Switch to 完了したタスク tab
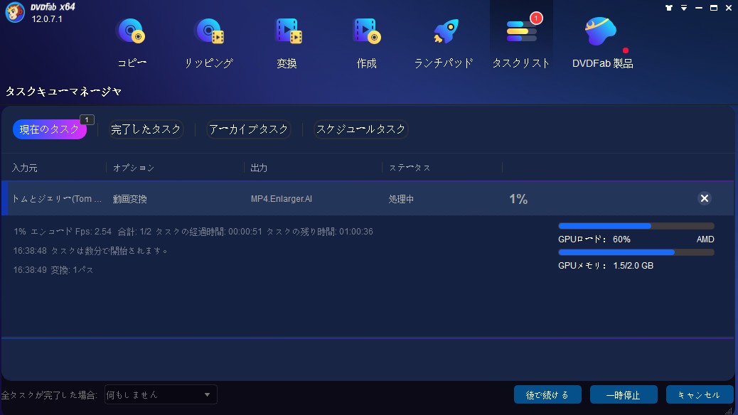This screenshot has height=415, width=738. click(146, 129)
